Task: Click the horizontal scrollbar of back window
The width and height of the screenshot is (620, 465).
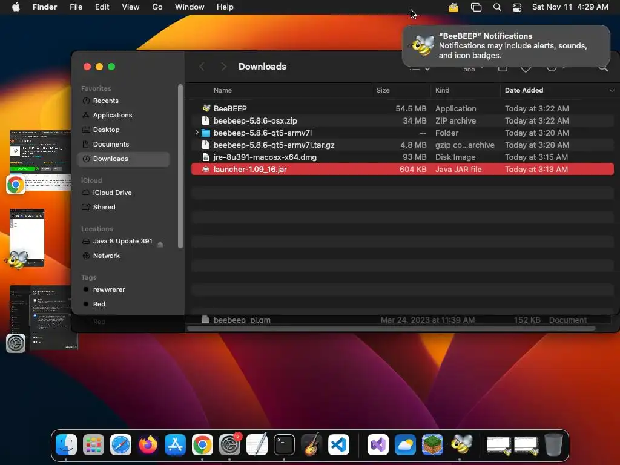Action: coord(391,328)
